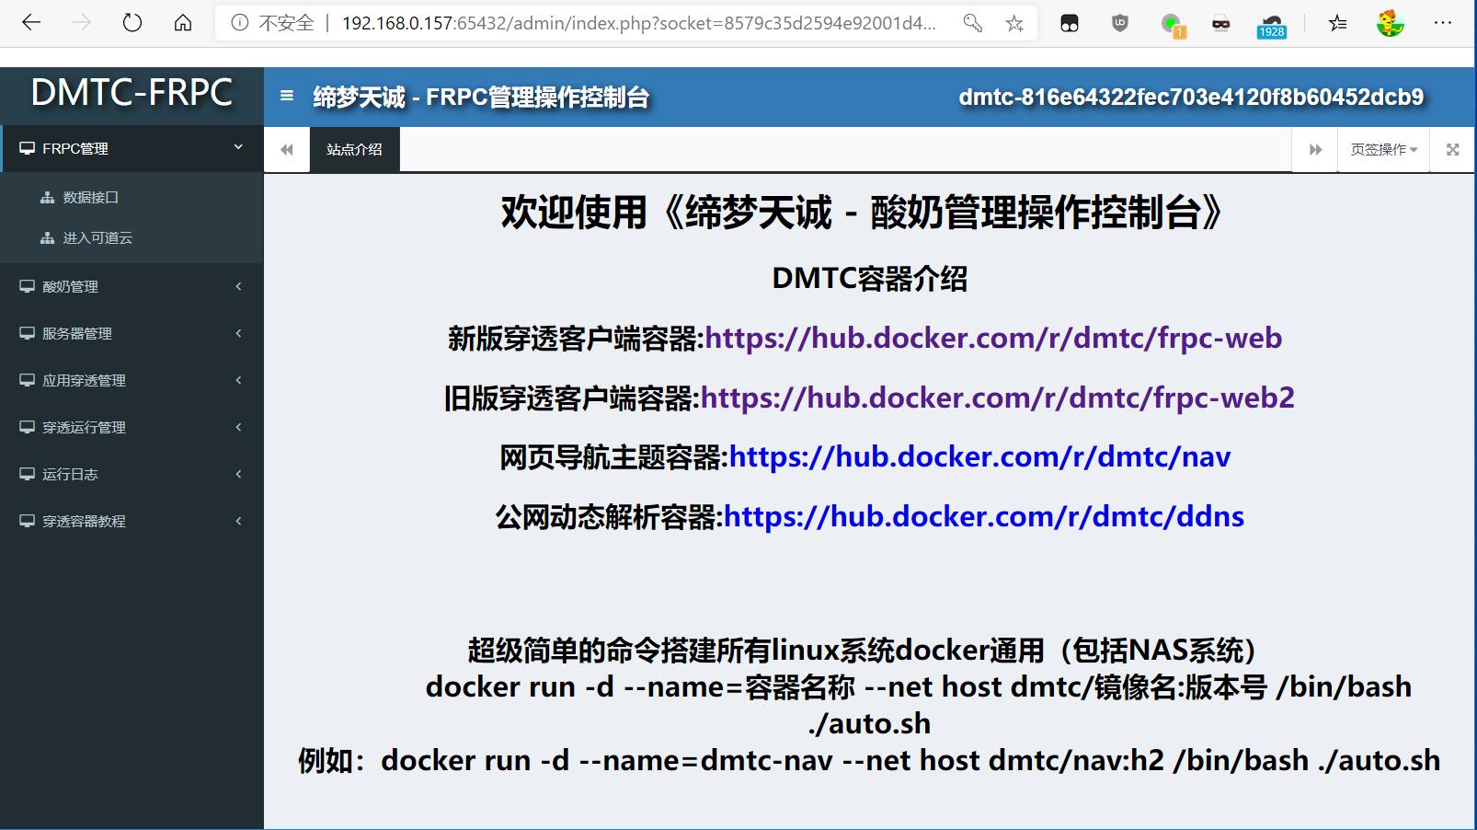This screenshot has height=830, width=1477.
Task: Open the browser home page icon
Action: (183, 23)
